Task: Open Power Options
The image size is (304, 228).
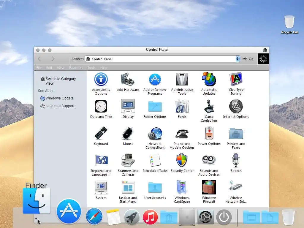Action: pyautogui.click(x=209, y=136)
